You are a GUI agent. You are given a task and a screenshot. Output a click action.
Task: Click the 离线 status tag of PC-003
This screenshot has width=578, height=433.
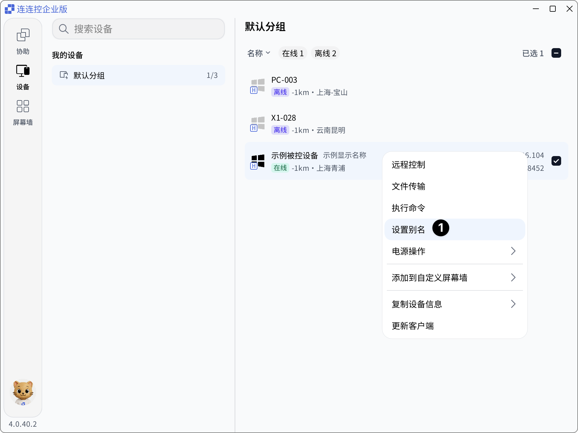click(x=280, y=92)
